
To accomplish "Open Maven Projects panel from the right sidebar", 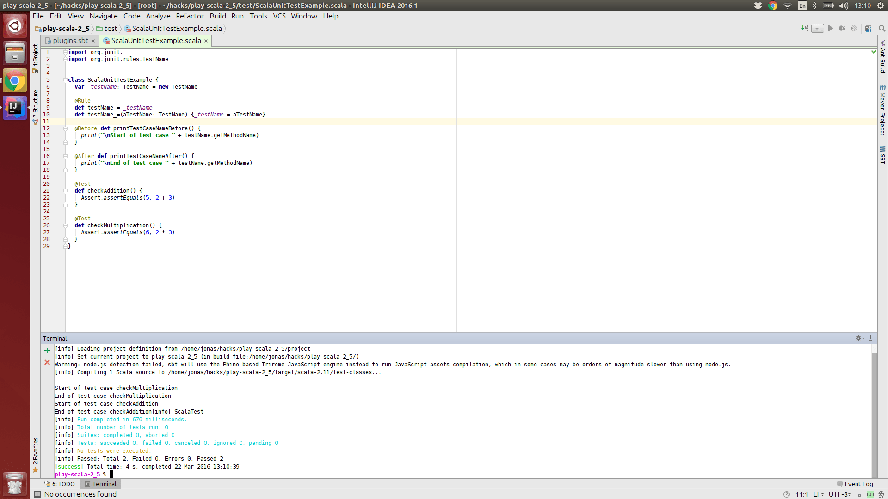I will point(883,109).
